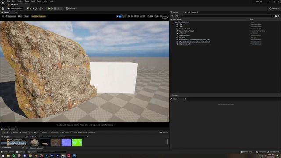Click the Content Browser Add button
Viewport: 281px width, 158px height.
(6, 133)
